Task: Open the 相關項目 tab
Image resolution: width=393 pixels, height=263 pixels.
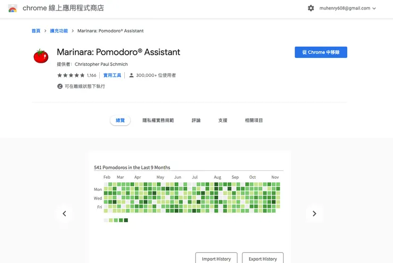Action: tap(254, 120)
